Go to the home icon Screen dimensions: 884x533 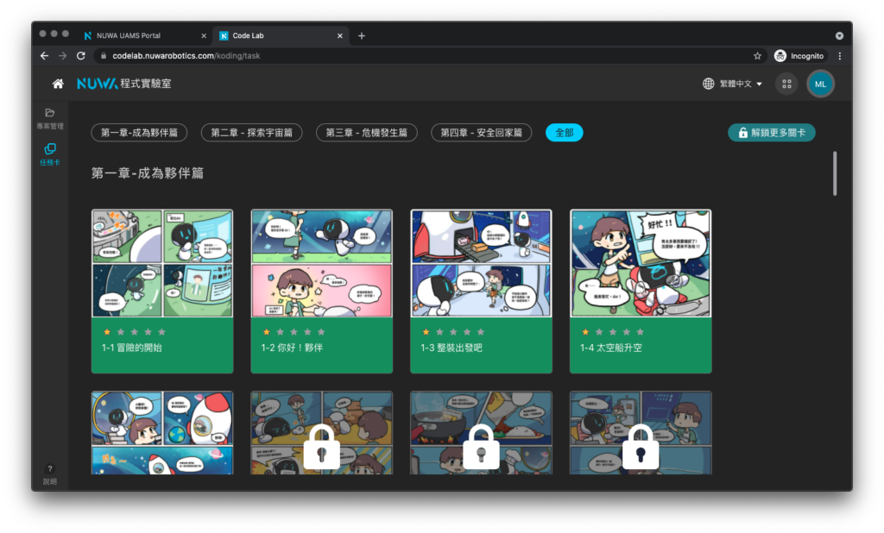(58, 84)
